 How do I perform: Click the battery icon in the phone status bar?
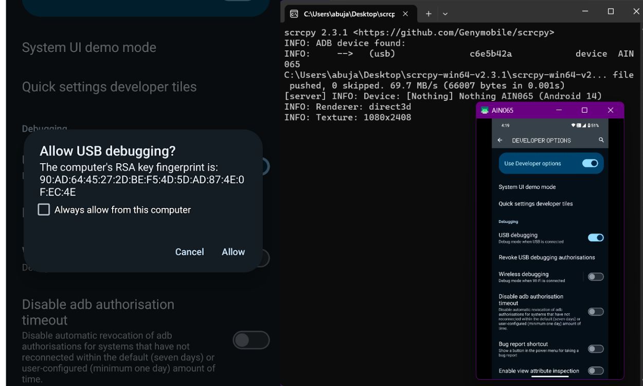[x=589, y=125]
